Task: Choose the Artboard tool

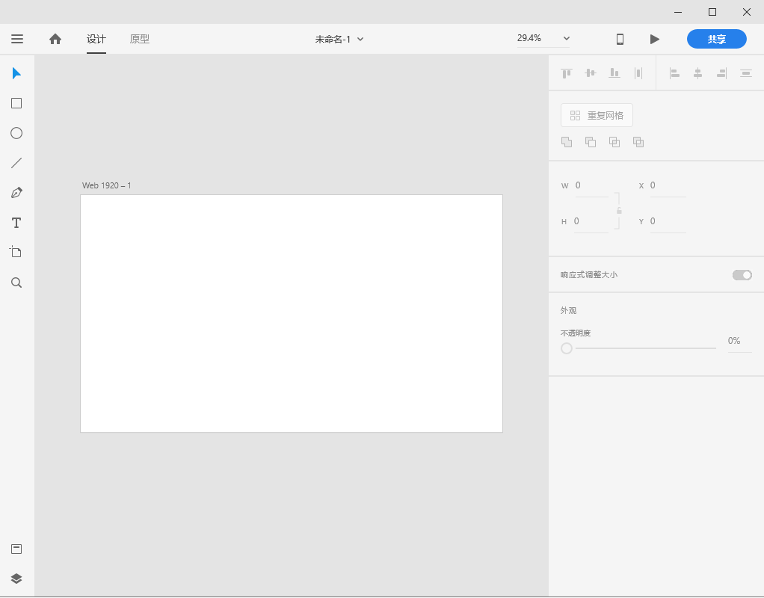Action: (x=16, y=252)
